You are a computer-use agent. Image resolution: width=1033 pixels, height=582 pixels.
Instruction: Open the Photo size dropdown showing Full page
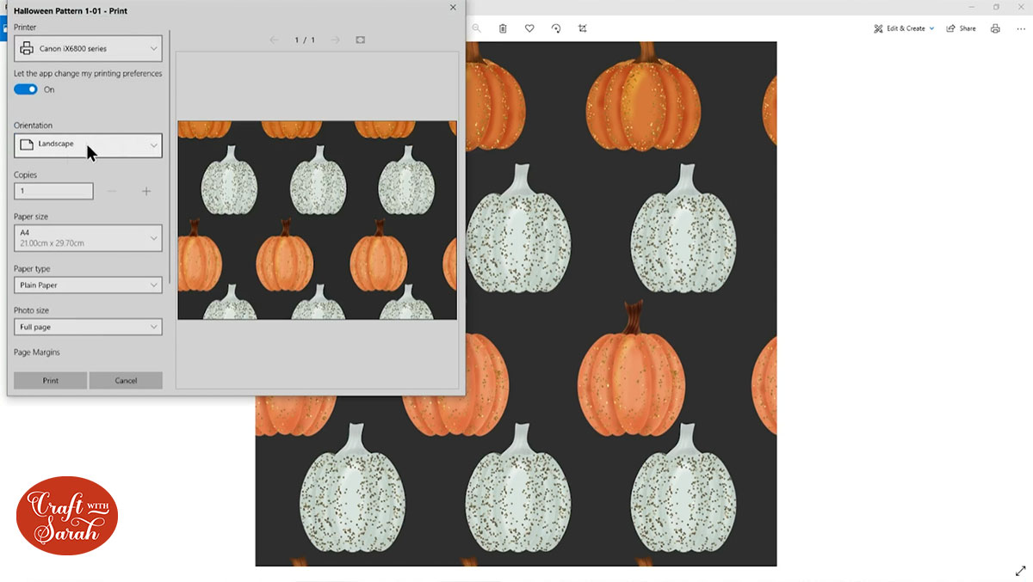pyautogui.click(x=88, y=327)
